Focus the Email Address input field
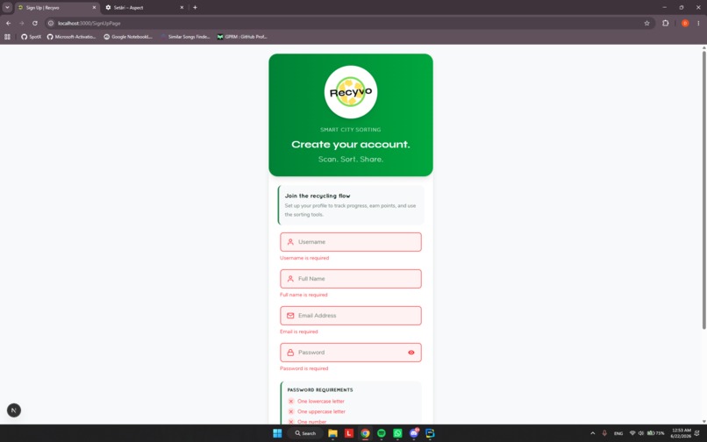 click(351, 316)
